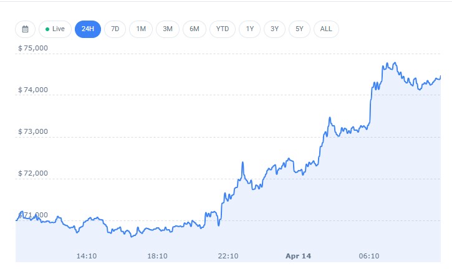Click the 22:10 time axis label
The height and width of the screenshot is (269, 452).
tap(228, 255)
